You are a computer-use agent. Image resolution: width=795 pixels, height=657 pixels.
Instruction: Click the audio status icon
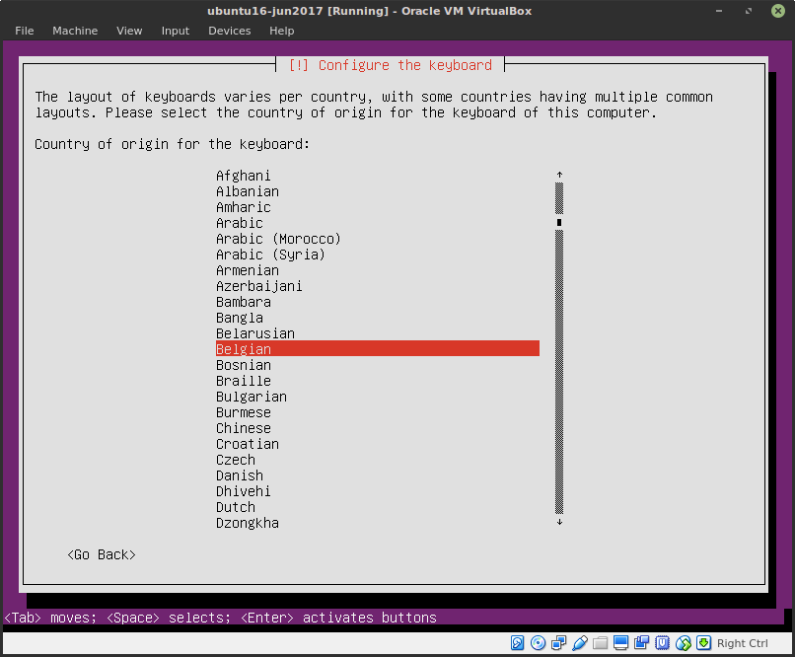pos(640,642)
